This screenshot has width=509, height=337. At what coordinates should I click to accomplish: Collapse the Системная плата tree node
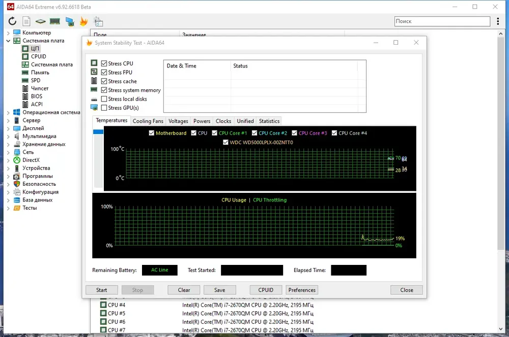click(8, 41)
